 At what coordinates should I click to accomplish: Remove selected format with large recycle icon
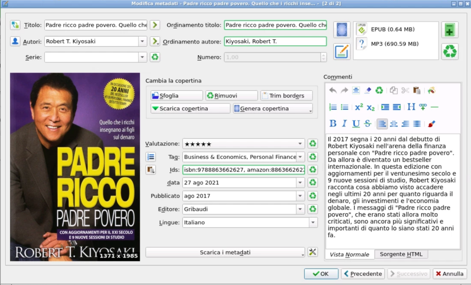pyautogui.click(x=450, y=51)
